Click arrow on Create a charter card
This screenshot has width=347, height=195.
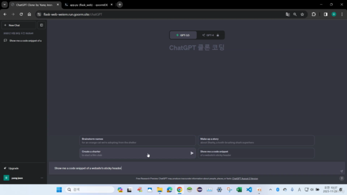pyautogui.click(x=192, y=153)
